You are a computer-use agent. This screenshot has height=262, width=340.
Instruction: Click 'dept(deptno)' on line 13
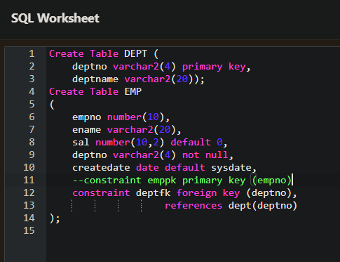coord(263,206)
